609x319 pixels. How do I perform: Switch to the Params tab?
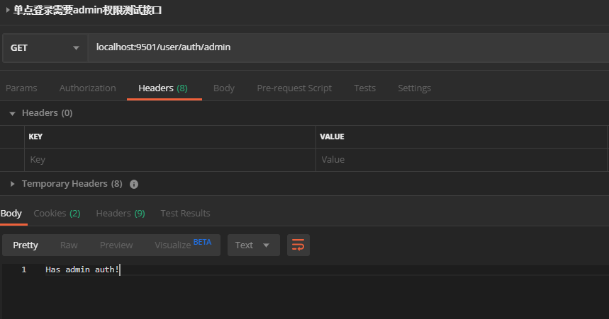[21, 88]
